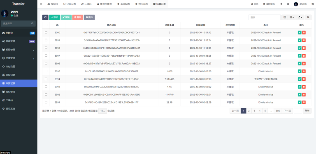Tick the select-all header checkbox
316x154 pixels.
click(x=46, y=25)
